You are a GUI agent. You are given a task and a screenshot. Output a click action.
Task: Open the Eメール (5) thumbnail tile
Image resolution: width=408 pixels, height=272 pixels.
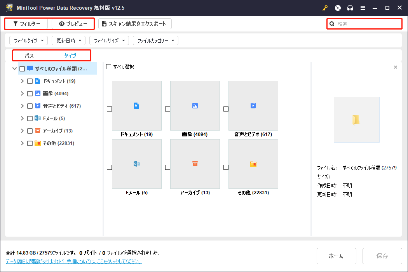(x=137, y=164)
